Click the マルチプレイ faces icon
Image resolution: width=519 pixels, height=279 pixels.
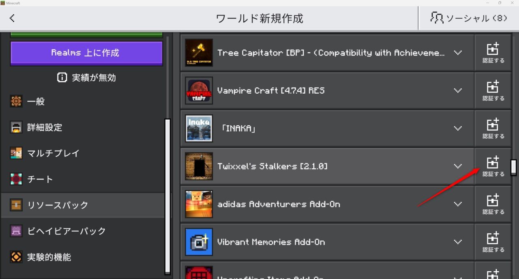tap(16, 153)
